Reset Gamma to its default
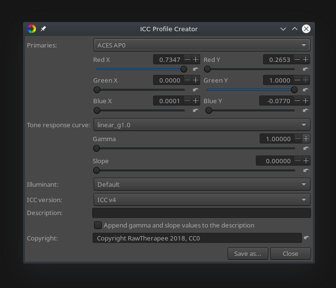This screenshot has height=288, width=336. [x=306, y=148]
